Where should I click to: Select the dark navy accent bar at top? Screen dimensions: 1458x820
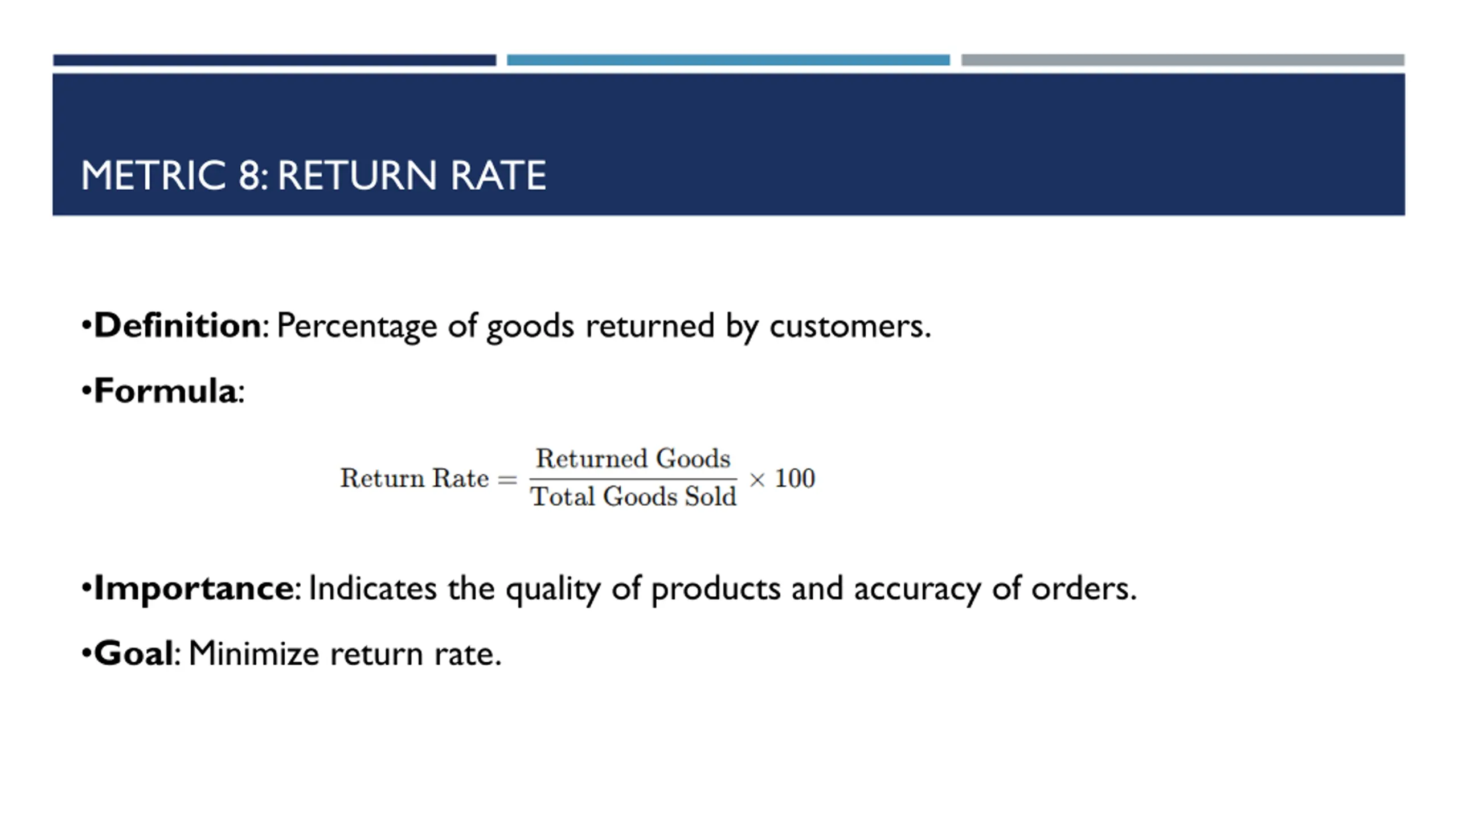(x=275, y=60)
